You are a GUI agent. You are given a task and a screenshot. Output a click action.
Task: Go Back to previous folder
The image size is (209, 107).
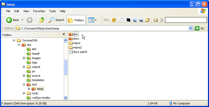coord(13,20)
